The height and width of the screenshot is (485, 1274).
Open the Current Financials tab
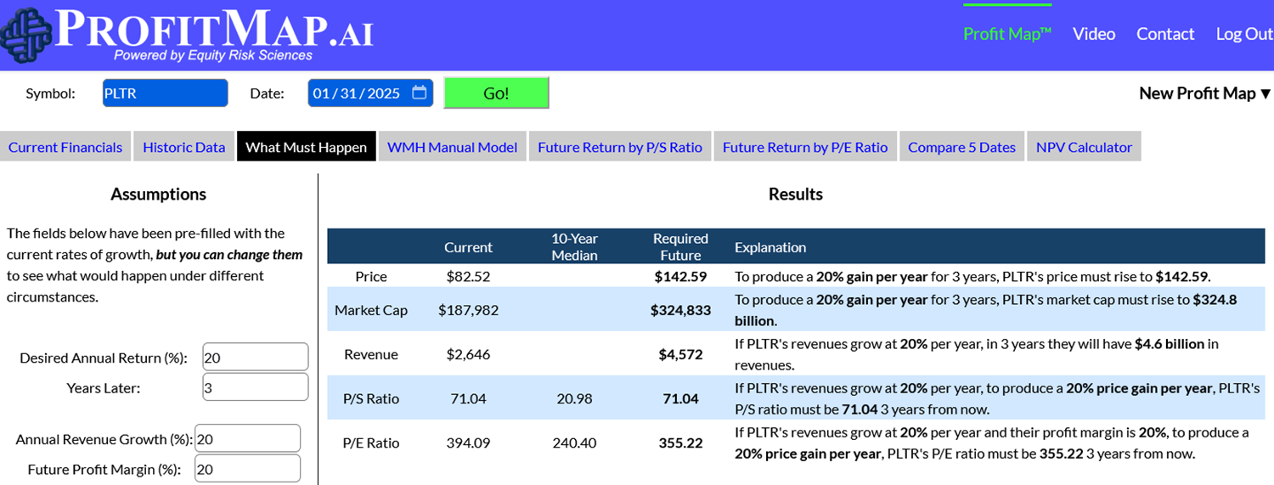tap(65, 147)
